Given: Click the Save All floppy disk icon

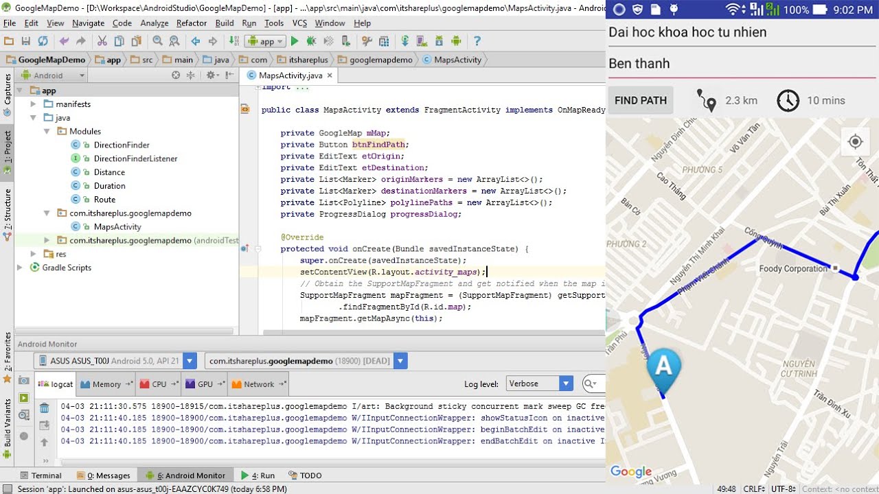Looking at the screenshot, I should click(x=25, y=41).
